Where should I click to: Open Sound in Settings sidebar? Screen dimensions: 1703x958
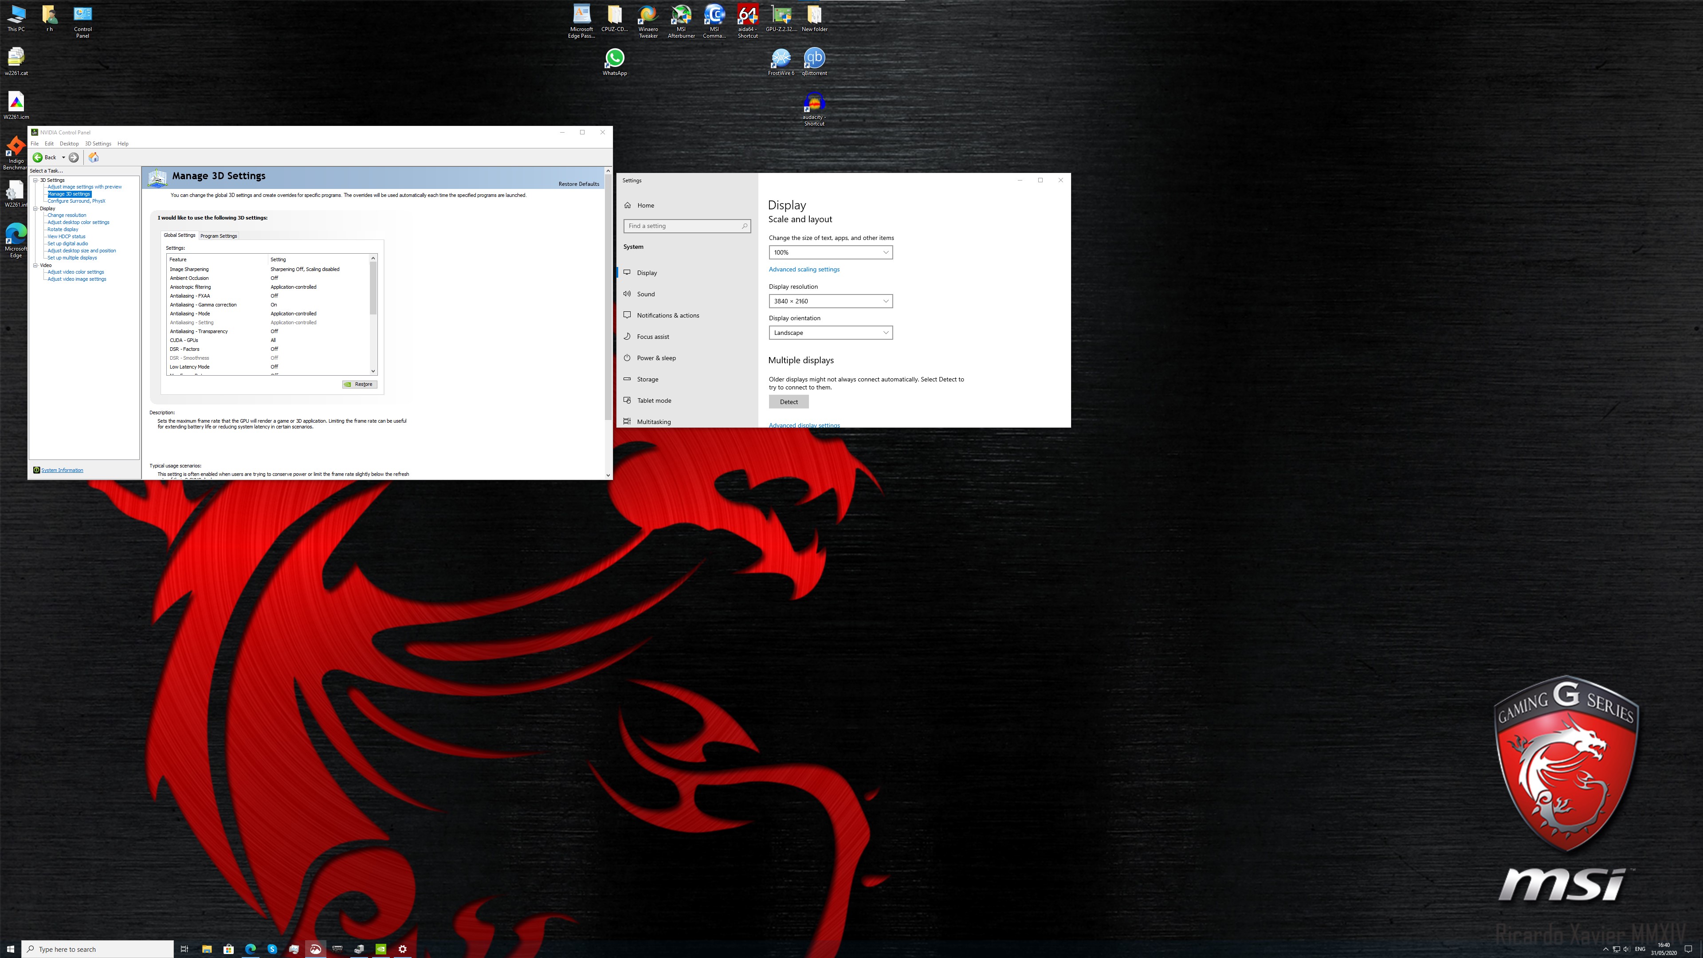(687, 294)
